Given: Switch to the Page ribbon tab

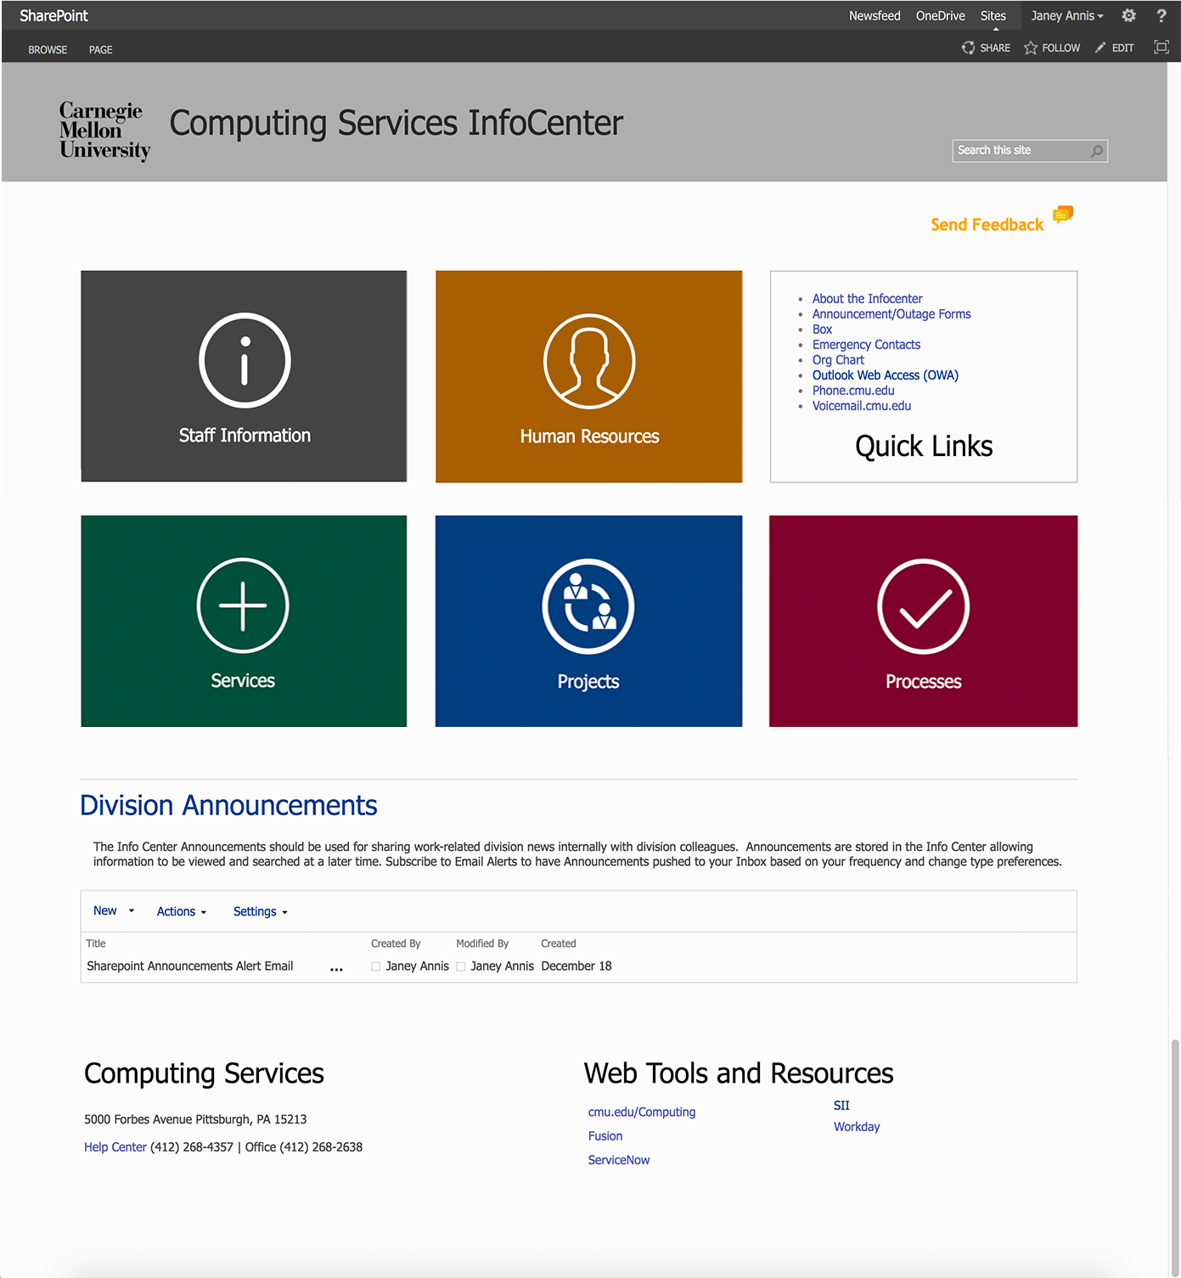Looking at the screenshot, I should coord(101,49).
